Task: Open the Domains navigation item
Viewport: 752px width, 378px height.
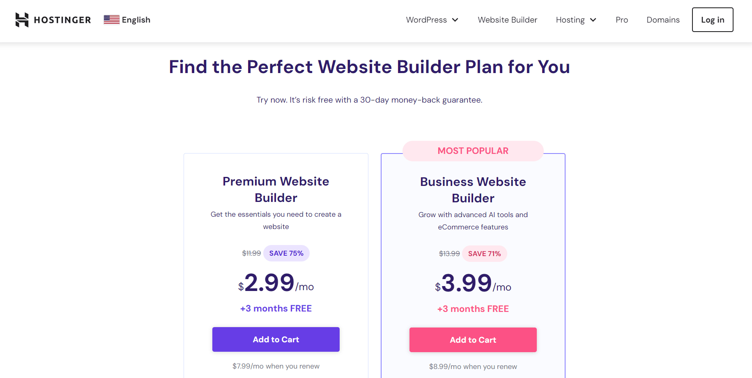Action: 663,20
